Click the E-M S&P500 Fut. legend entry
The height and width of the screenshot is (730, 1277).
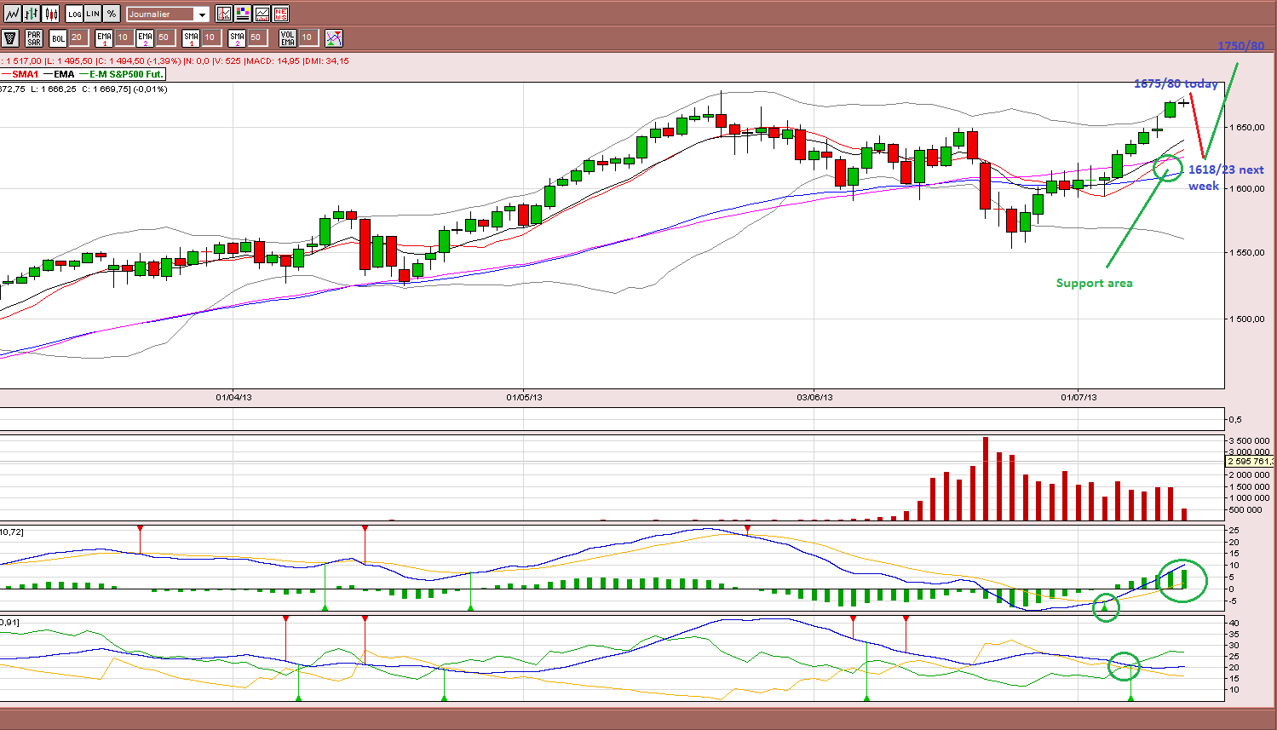click(x=121, y=74)
